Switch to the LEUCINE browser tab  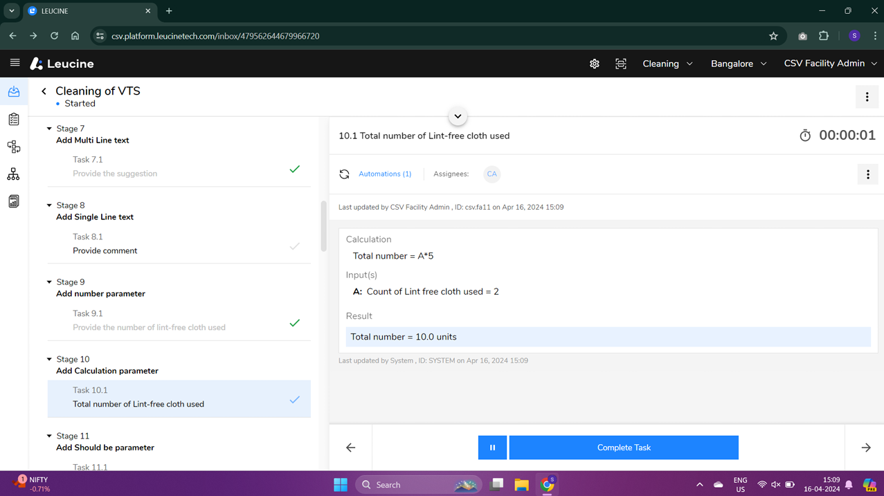click(x=90, y=11)
